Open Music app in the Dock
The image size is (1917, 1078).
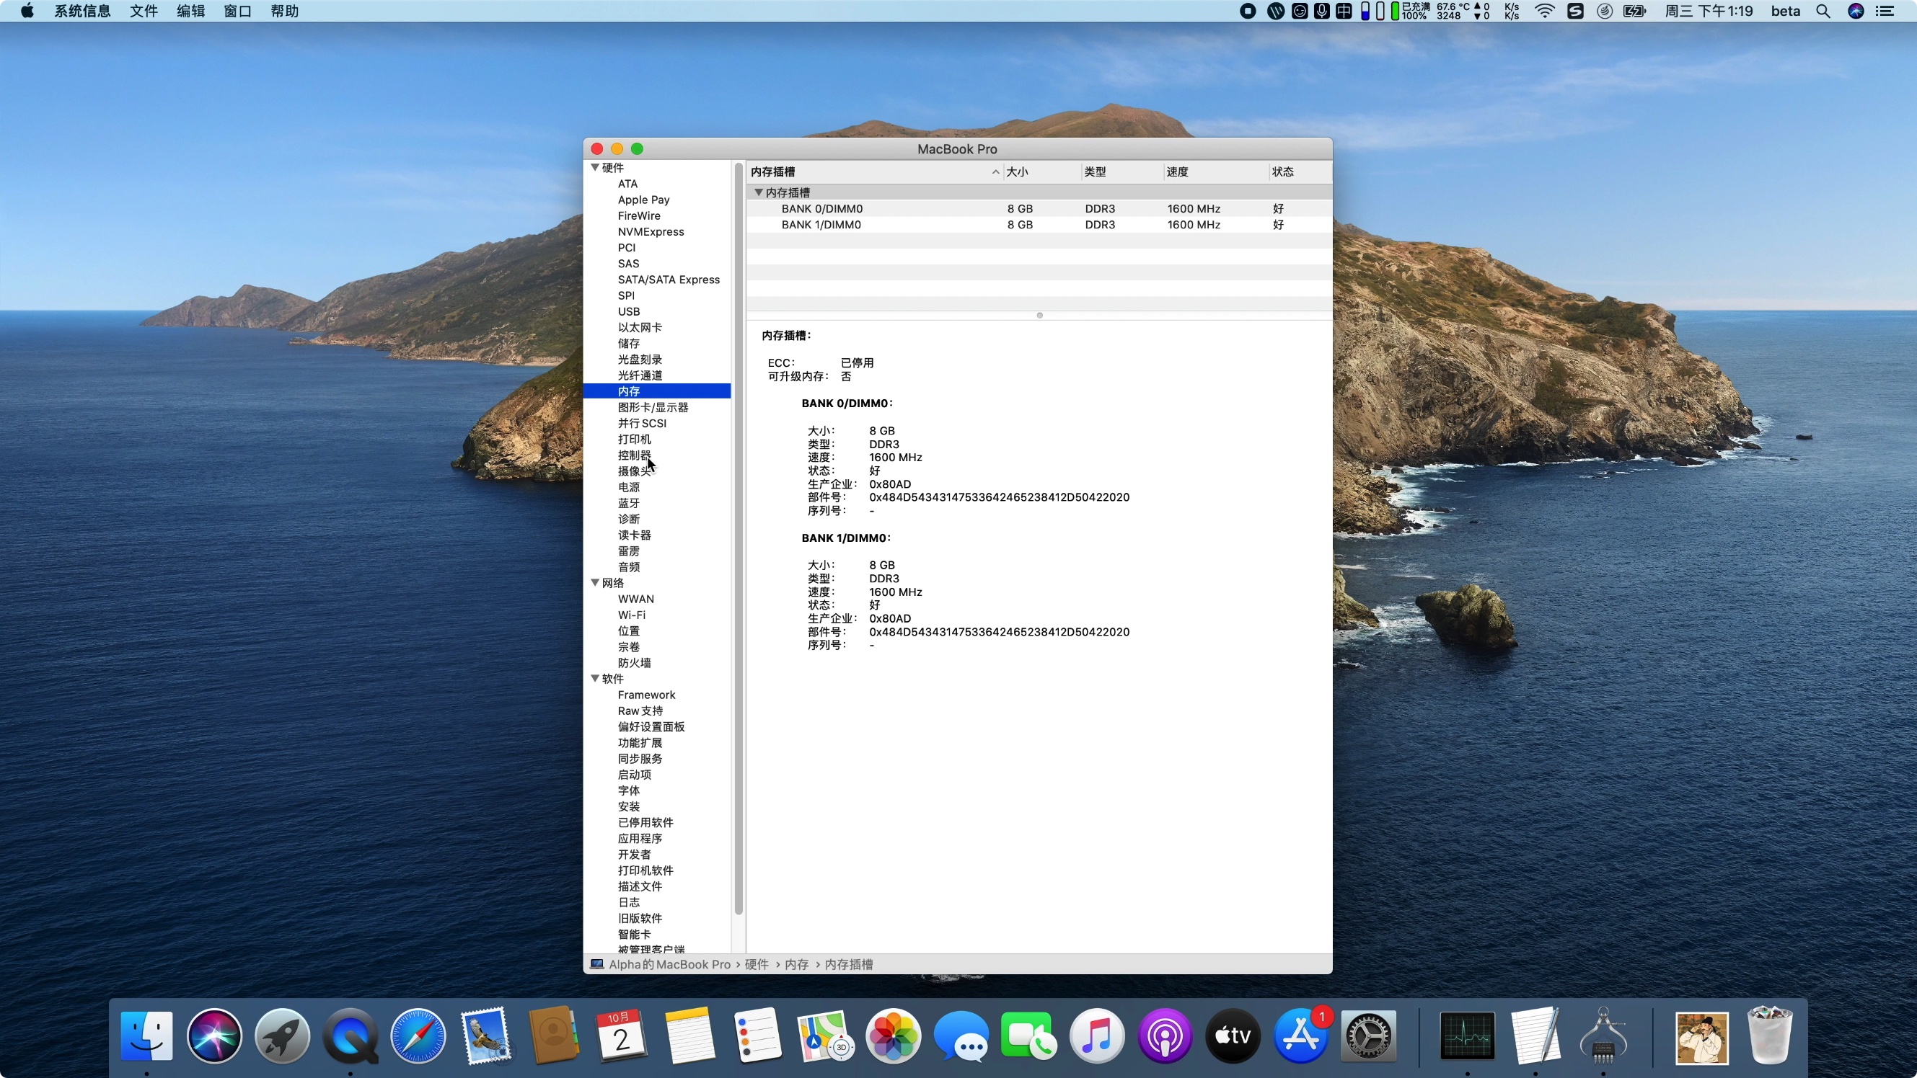pyautogui.click(x=1097, y=1035)
